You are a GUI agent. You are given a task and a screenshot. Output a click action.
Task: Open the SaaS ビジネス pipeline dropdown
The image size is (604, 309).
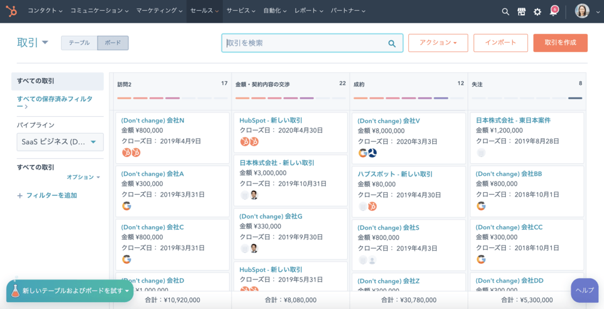pos(60,142)
